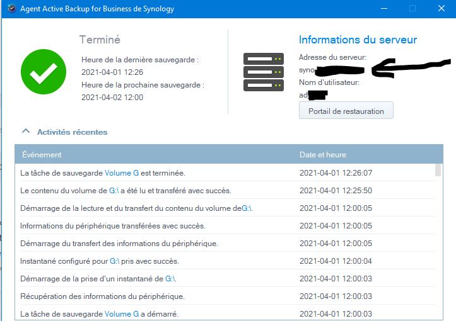The image size is (456, 321).
Task: Sort by the Événement column header
Action: pos(42,155)
